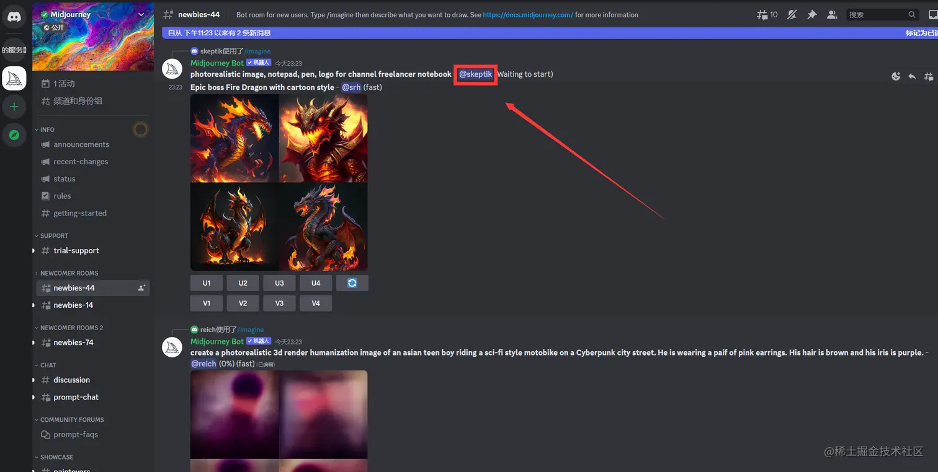Collapse the SHOWCASE category
Screen dimensions: 938x472
tap(54, 457)
